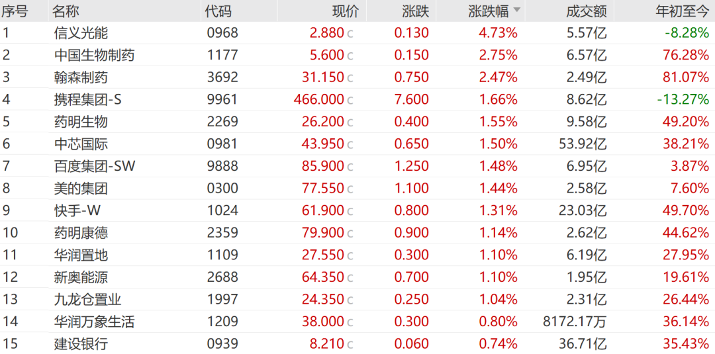Click the 'c' marker beside price 466.000
The image size is (715, 354).
[x=350, y=100]
